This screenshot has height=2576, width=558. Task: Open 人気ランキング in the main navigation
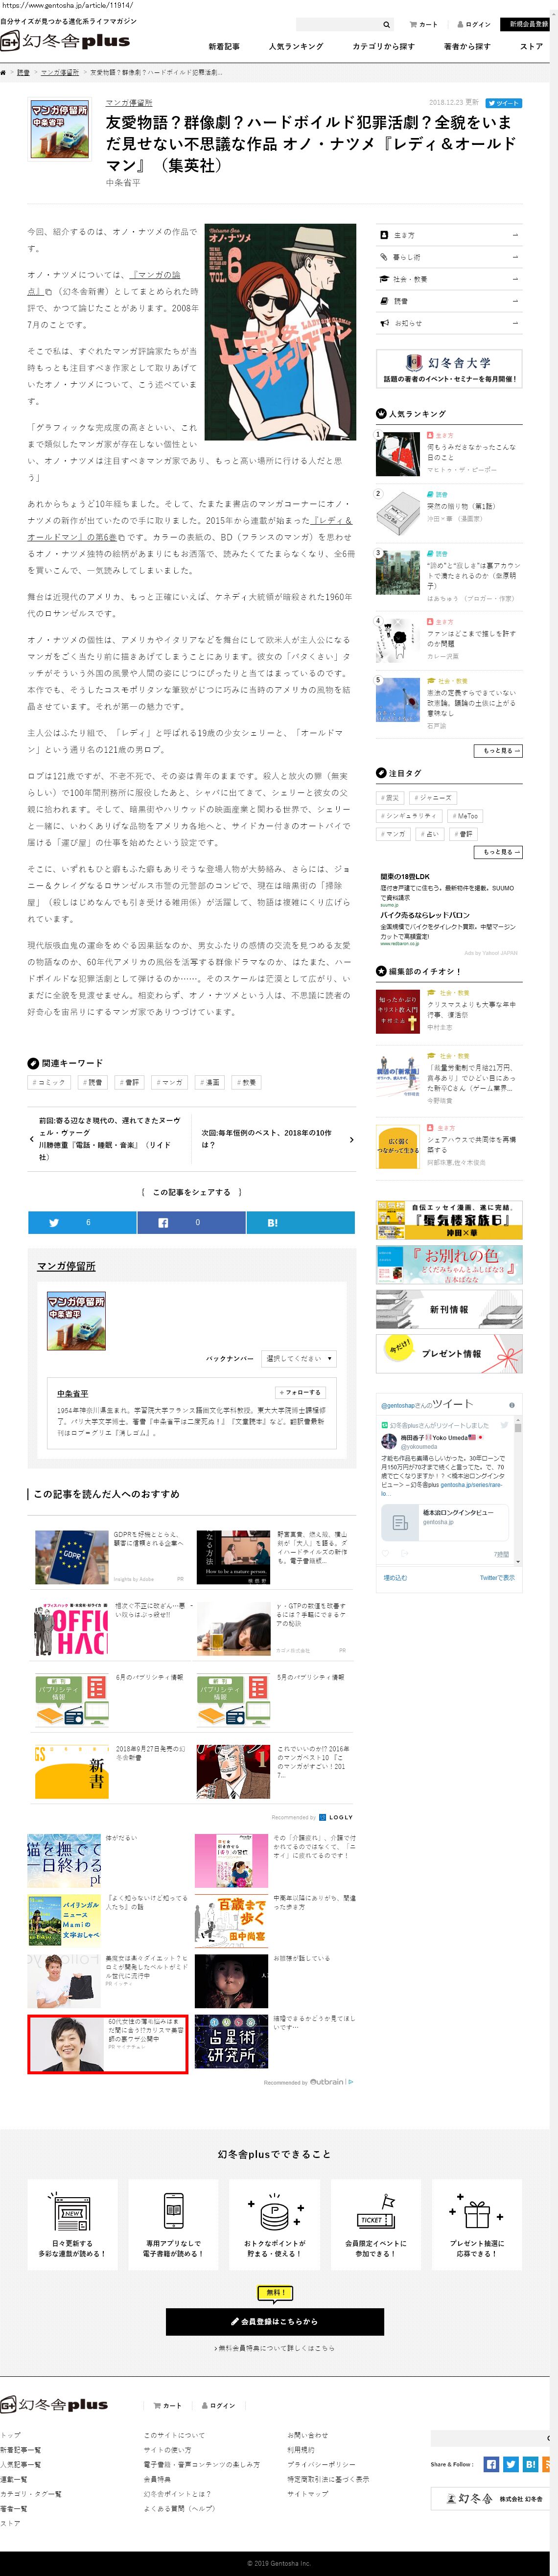point(295,46)
